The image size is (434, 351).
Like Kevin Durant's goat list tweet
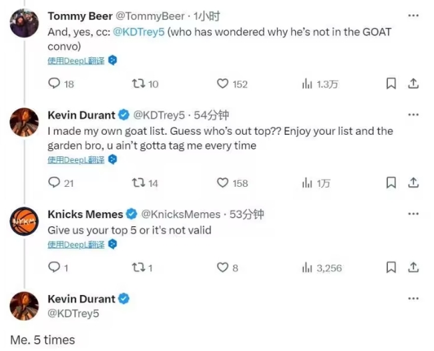(223, 182)
